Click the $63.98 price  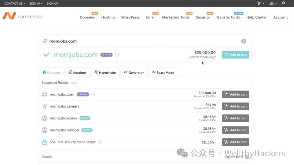(210, 105)
